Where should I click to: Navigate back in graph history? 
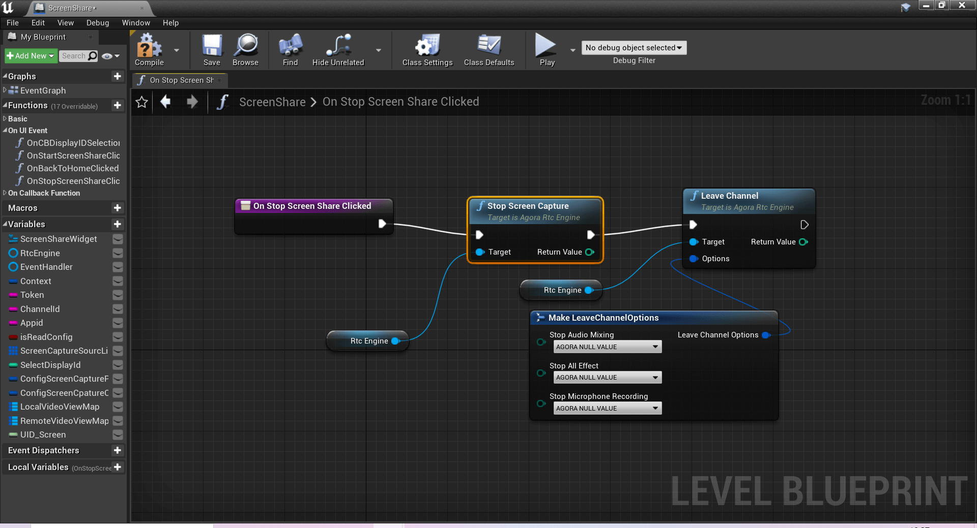[x=165, y=102]
